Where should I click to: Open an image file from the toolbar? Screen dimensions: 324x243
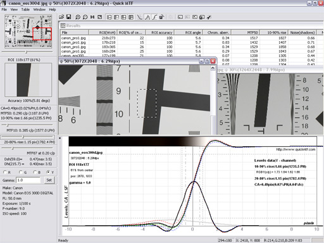(61, 17)
